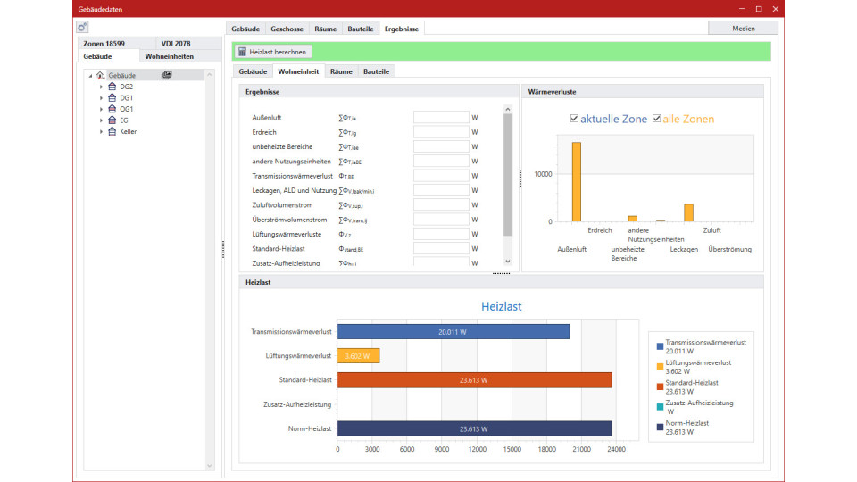The height and width of the screenshot is (482, 857).
Task: Select the DG2 floor icon
Action: [x=112, y=87]
